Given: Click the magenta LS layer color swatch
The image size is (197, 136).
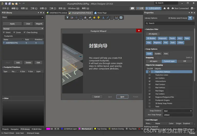Looking at the screenshot, I should [48, 129].
